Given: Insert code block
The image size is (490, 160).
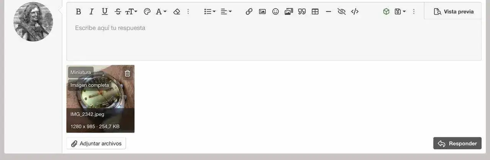Looking at the screenshot, I should pyautogui.click(x=355, y=11).
